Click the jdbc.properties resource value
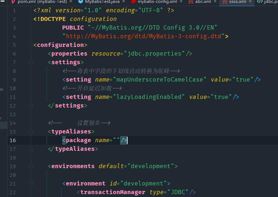 154,53
